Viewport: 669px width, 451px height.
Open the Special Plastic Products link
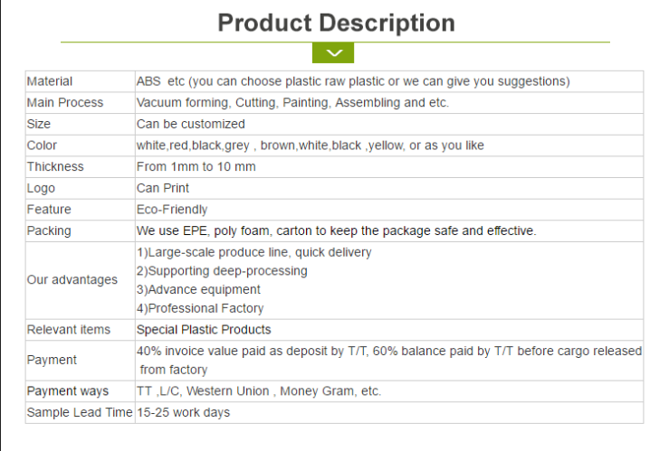coord(204,330)
